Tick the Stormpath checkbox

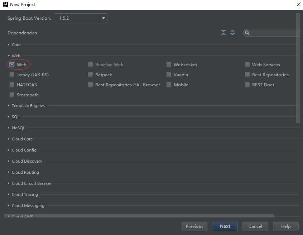pyautogui.click(x=12, y=95)
